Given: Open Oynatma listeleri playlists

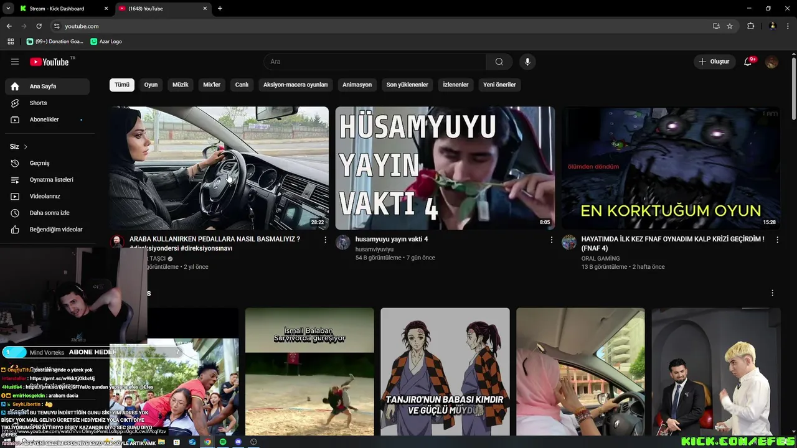Looking at the screenshot, I should 47,180.
